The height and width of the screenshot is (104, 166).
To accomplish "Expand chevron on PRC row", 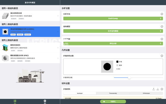I will click(58, 58).
